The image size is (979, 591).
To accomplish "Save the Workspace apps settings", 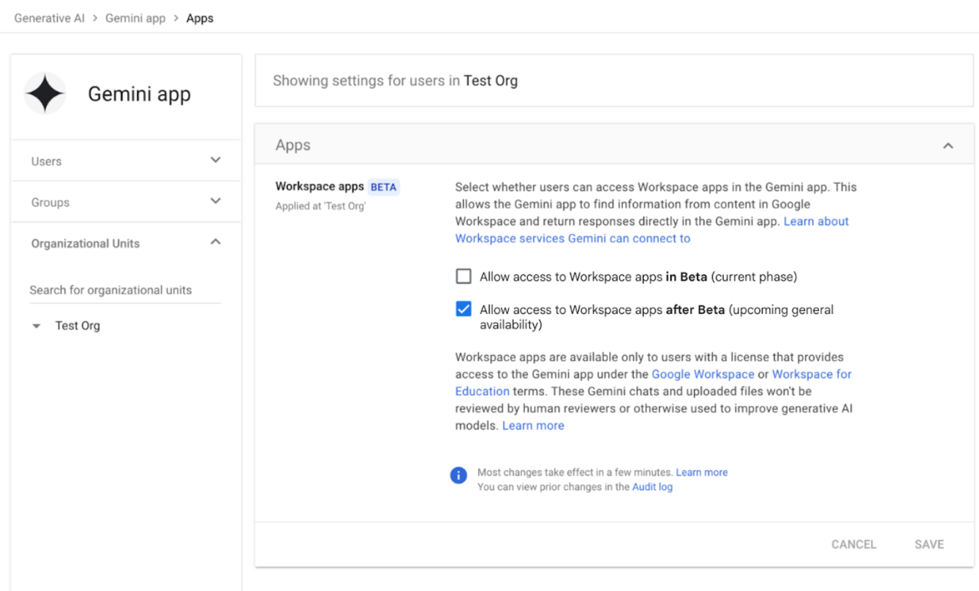I will [929, 544].
